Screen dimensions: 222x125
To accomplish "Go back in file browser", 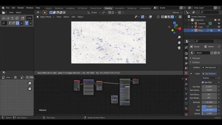I will tap(4, 18).
